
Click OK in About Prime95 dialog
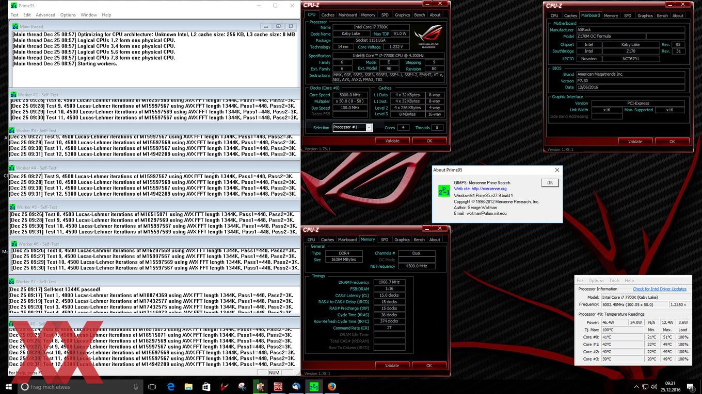(550, 182)
